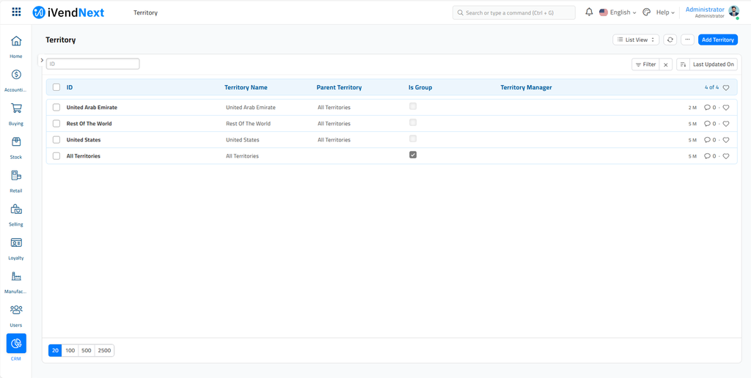Open the All Territories ID link
The height and width of the screenshot is (378, 751).
84,157
